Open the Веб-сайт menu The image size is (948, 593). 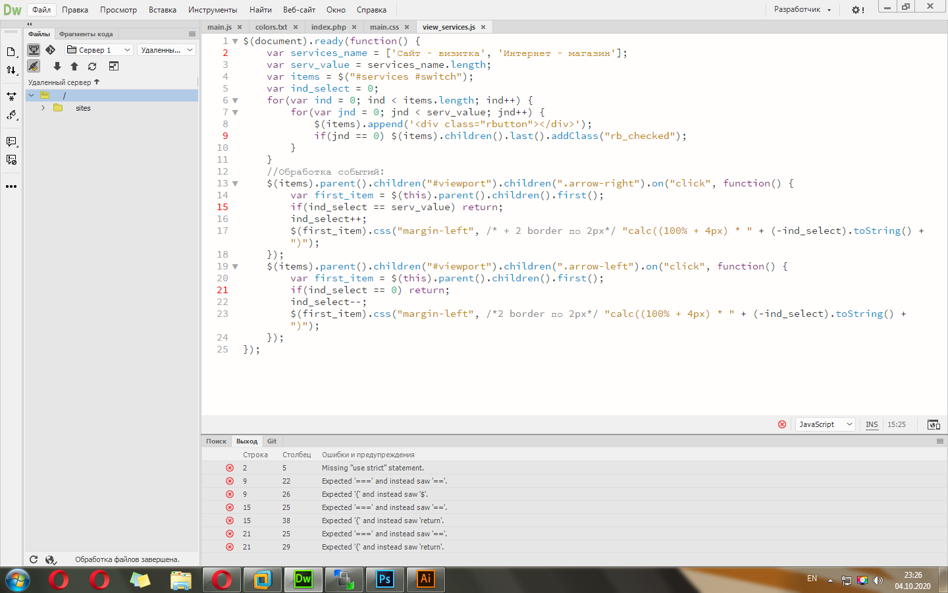pos(299,10)
